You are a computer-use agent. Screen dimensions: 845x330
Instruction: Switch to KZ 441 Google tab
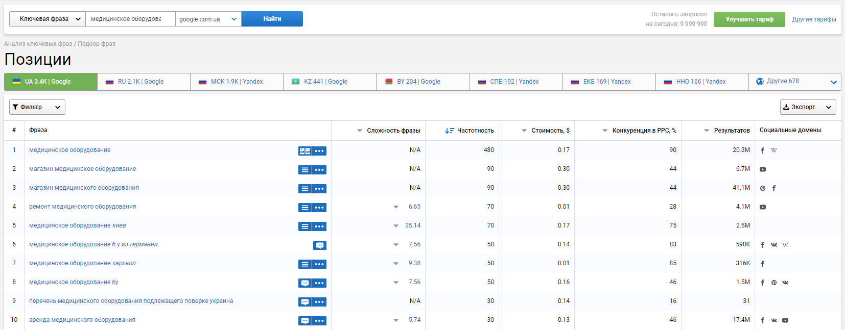coord(330,82)
